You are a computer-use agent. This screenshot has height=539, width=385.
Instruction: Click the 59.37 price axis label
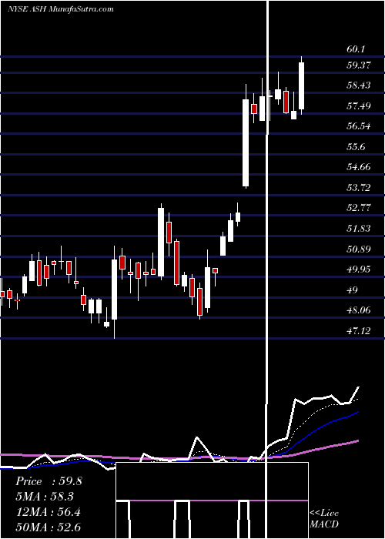[x=359, y=65]
